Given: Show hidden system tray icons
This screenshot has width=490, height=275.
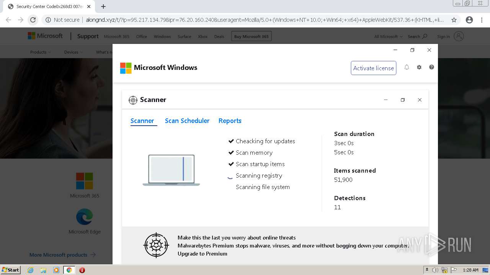Looking at the screenshot, I should coord(427,270).
